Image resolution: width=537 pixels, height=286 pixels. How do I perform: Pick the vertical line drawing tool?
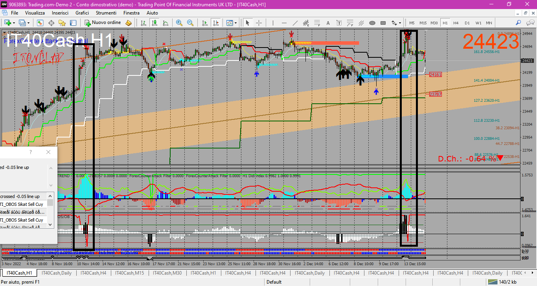274,23
